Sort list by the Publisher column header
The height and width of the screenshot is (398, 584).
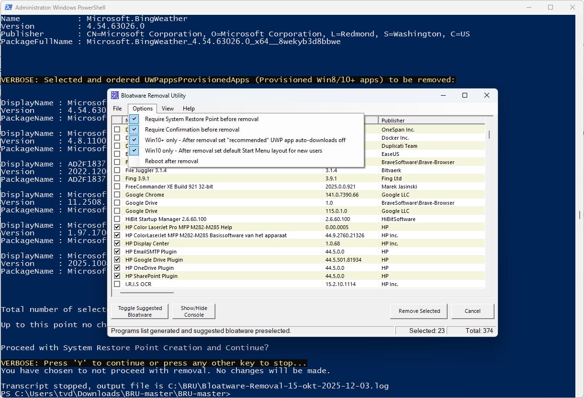tap(431, 121)
